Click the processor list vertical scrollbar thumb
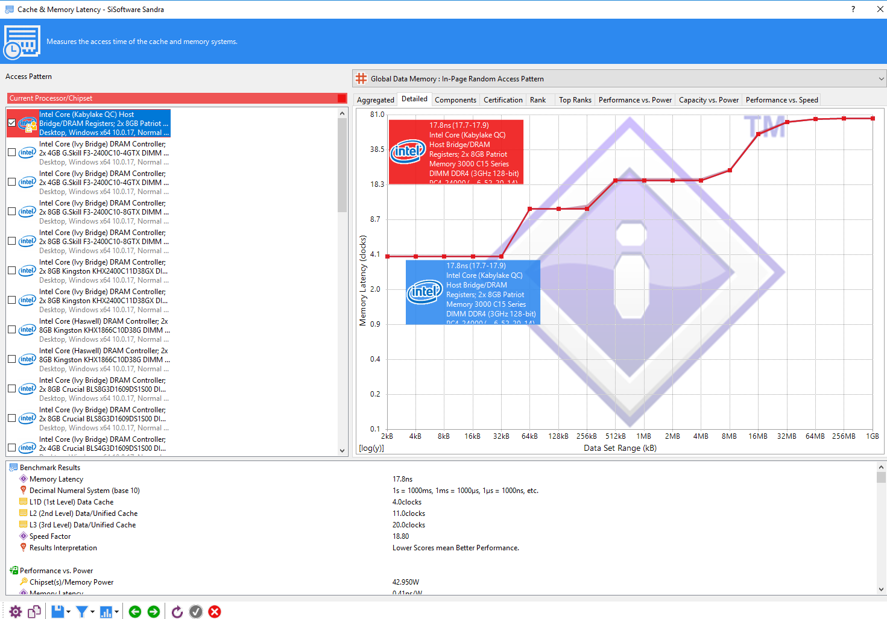 pyautogui.click(x=342, y=165)
